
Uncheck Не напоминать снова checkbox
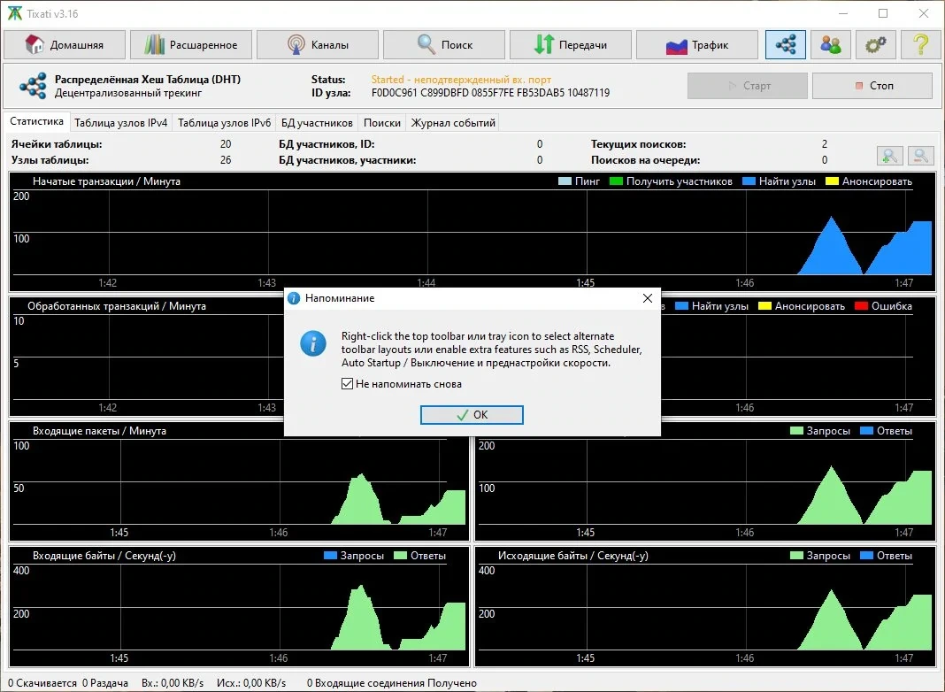[347, 384]
